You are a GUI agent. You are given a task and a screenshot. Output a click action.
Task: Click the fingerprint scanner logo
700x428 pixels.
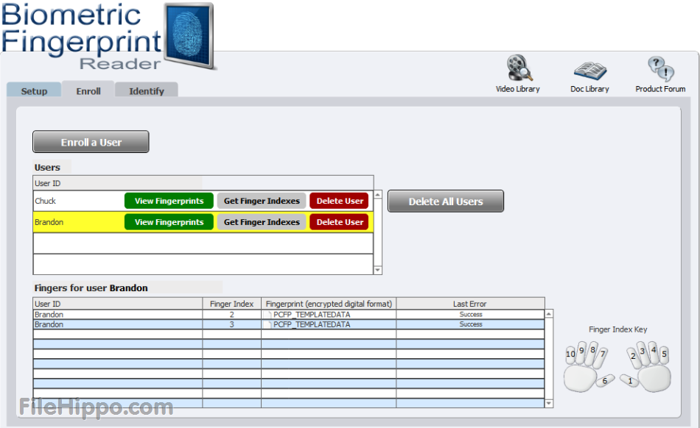[x=186, y=35]
